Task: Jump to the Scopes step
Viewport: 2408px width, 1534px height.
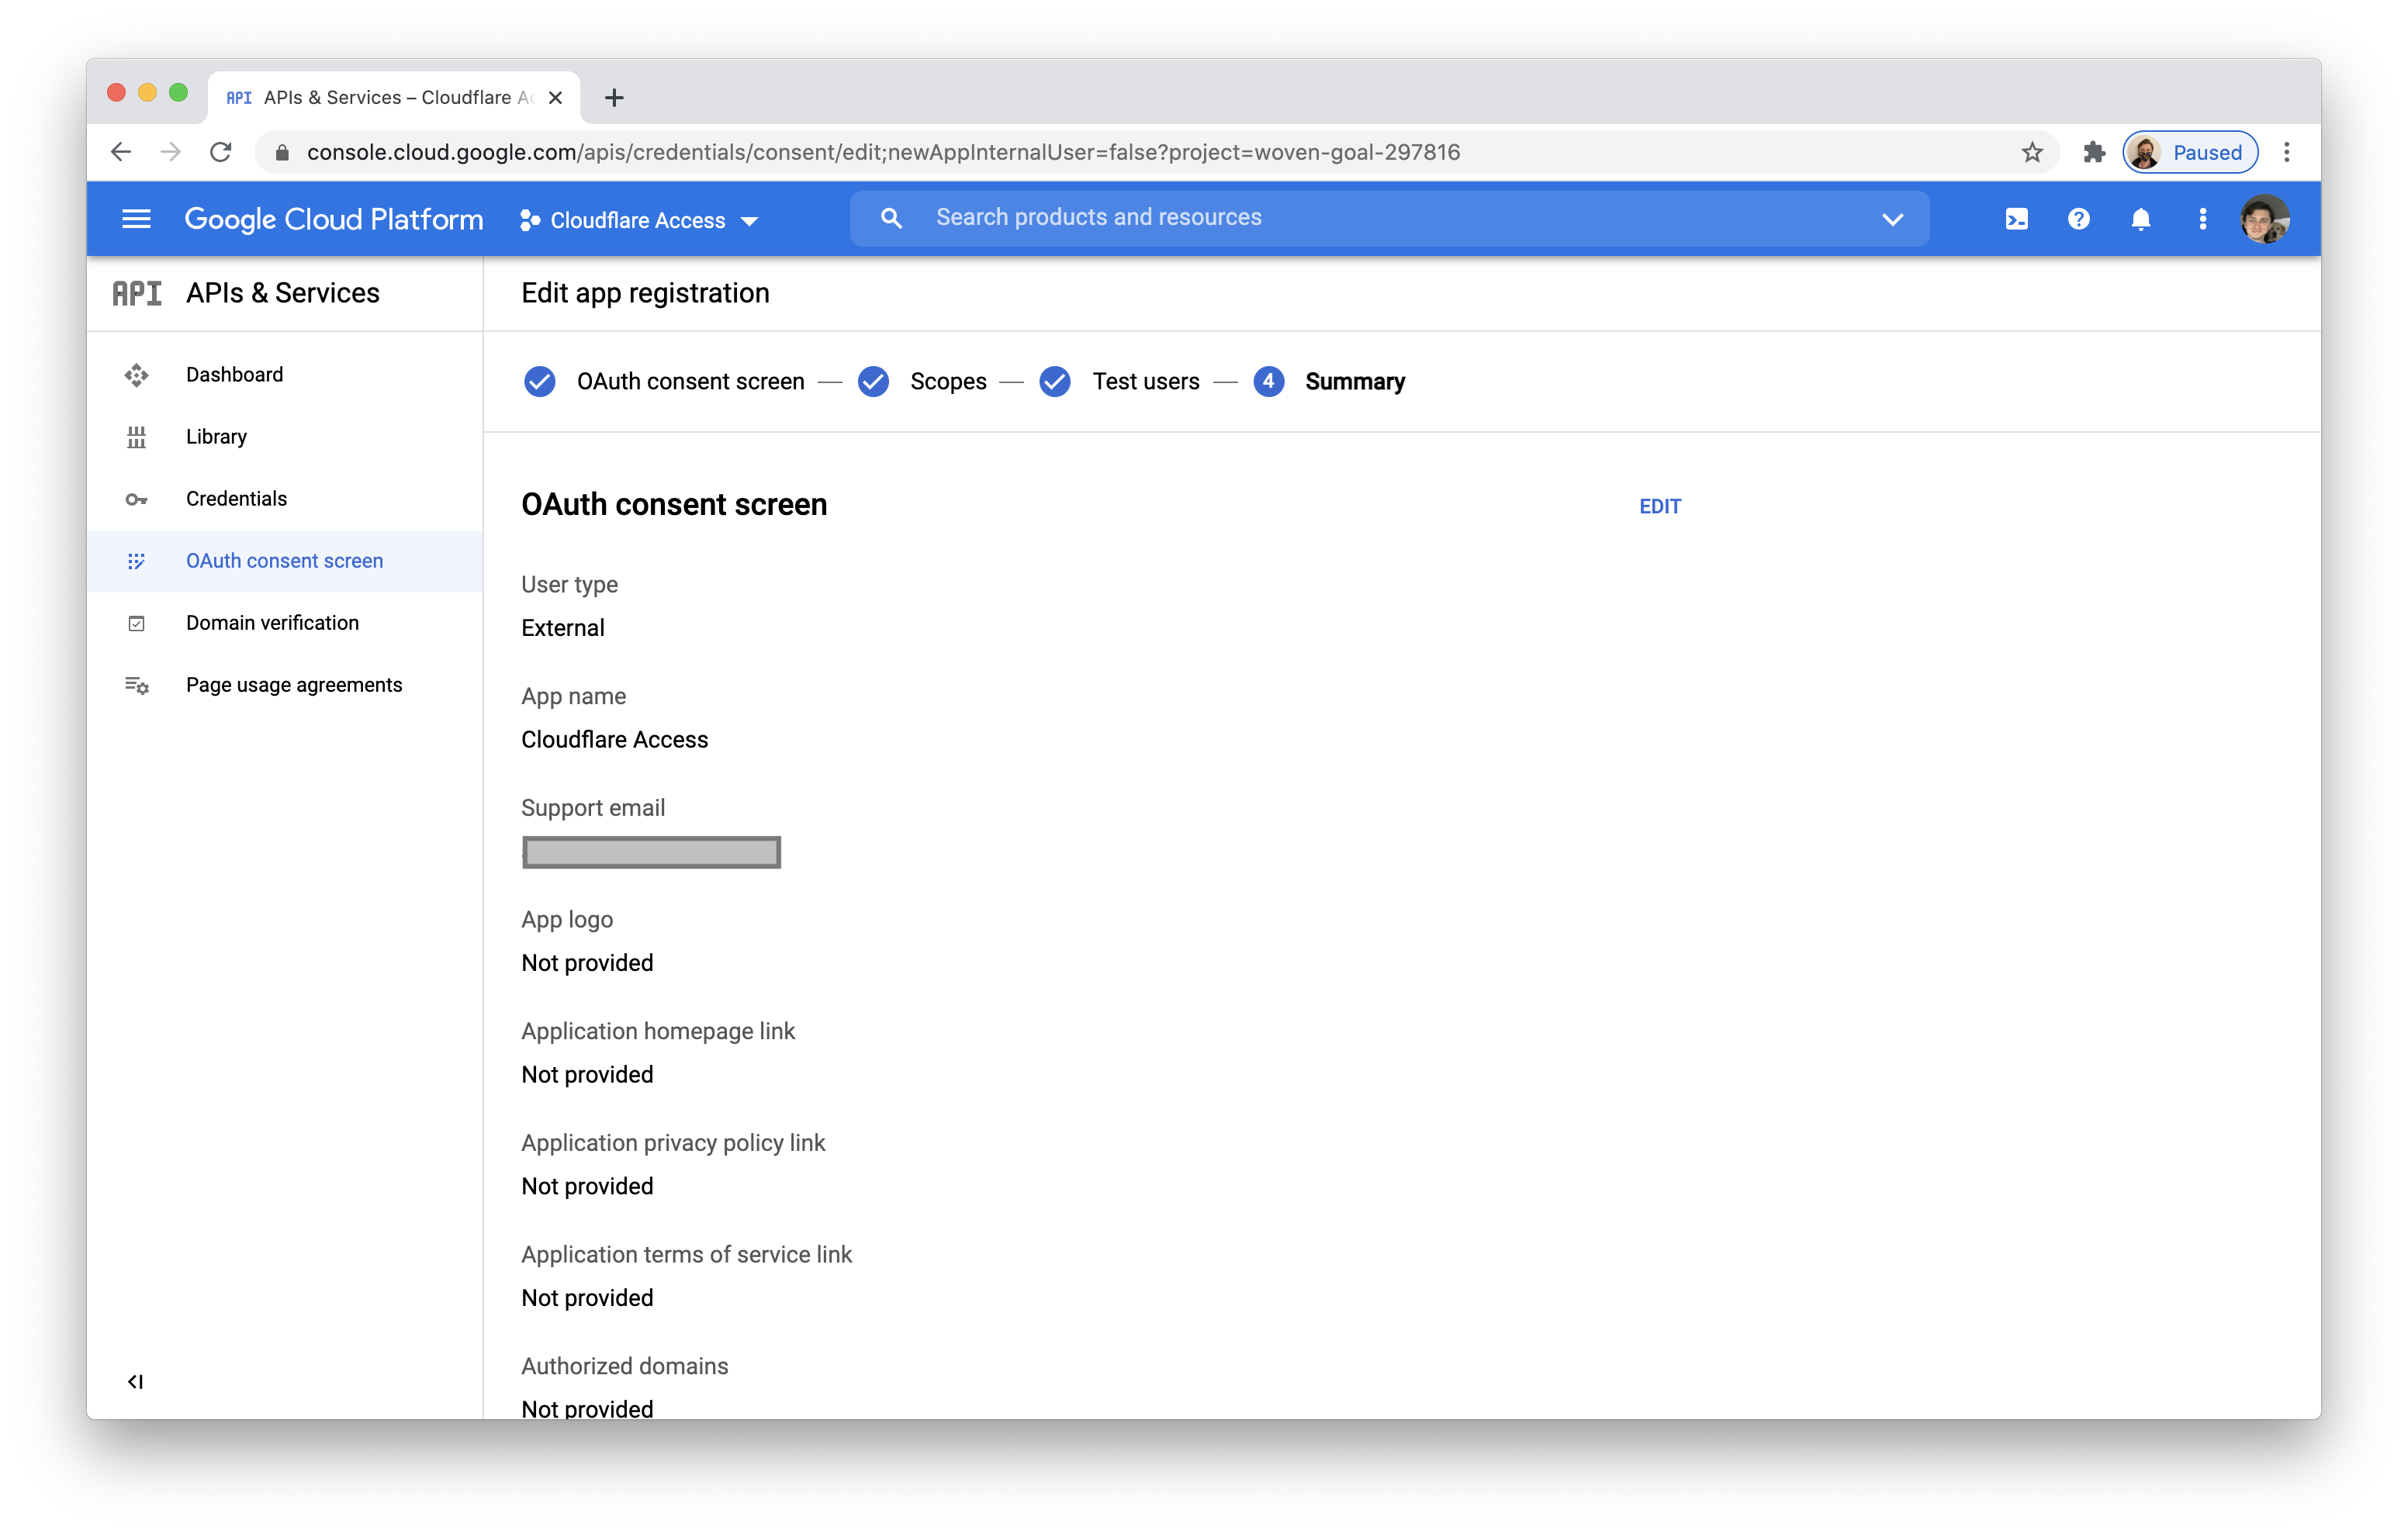Action: [x=947, y=381]
